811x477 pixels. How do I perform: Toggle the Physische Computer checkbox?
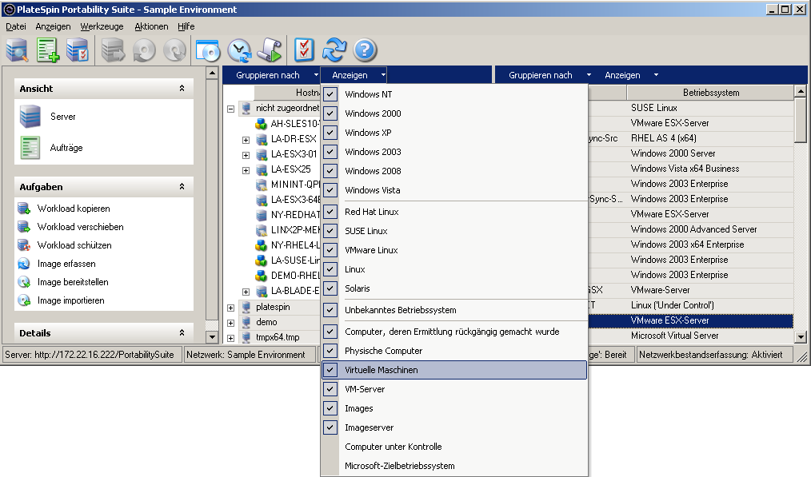click(x=330, y=351)
